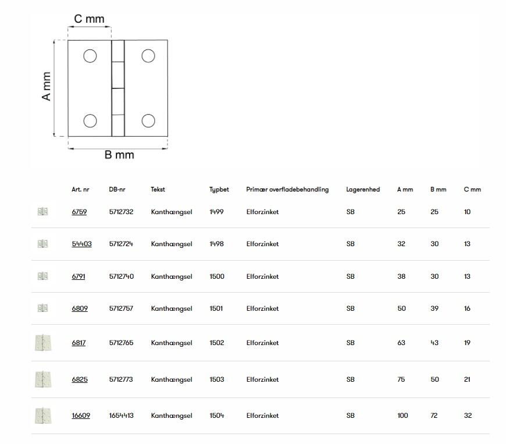This screenshot has width=506, height=444.
Task: Click hinge thumbnail for article 6817
Action: pos(42,343)
